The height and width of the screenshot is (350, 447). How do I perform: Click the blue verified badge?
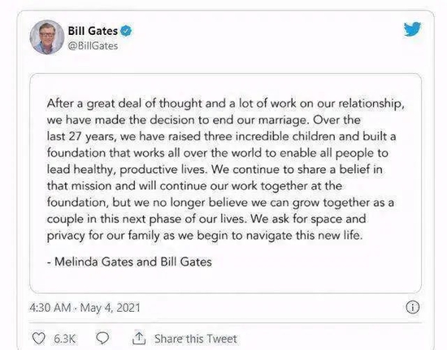coord(126,31)
